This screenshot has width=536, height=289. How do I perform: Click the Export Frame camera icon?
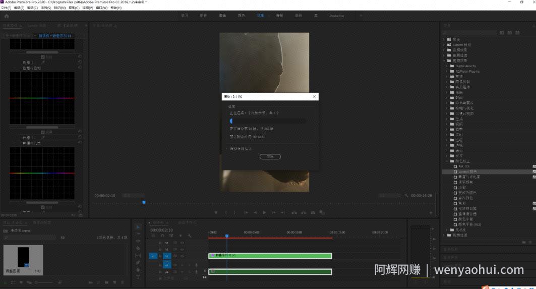313,212
